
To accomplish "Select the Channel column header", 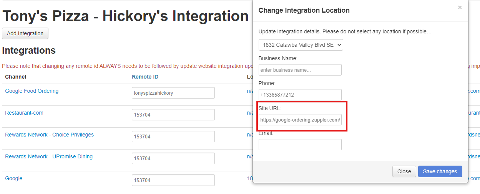I will coord(15,77).
